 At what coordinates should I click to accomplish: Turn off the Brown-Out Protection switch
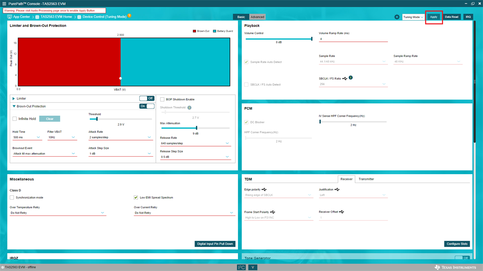(x=147, y=106)
